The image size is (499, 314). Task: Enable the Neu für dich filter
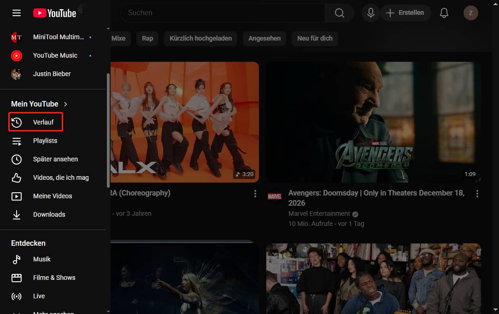tap(315, 38)
